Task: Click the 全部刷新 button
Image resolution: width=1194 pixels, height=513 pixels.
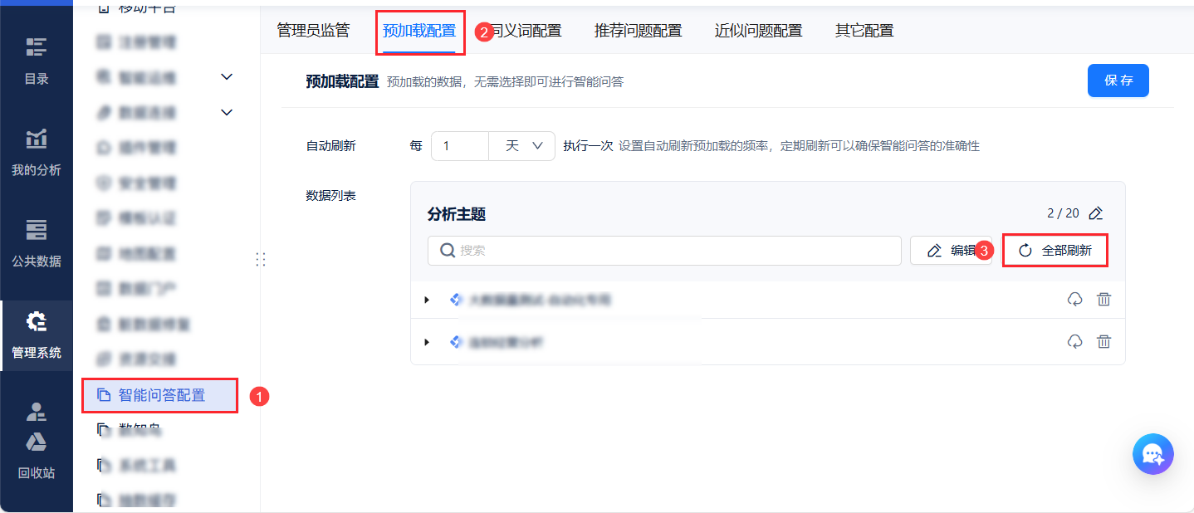Action: [x=1055, y=250]
